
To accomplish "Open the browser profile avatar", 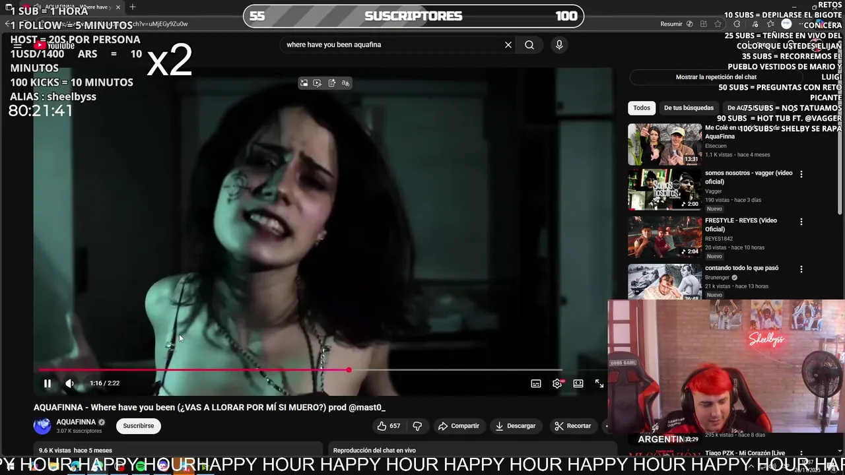I will coord(786,24).
